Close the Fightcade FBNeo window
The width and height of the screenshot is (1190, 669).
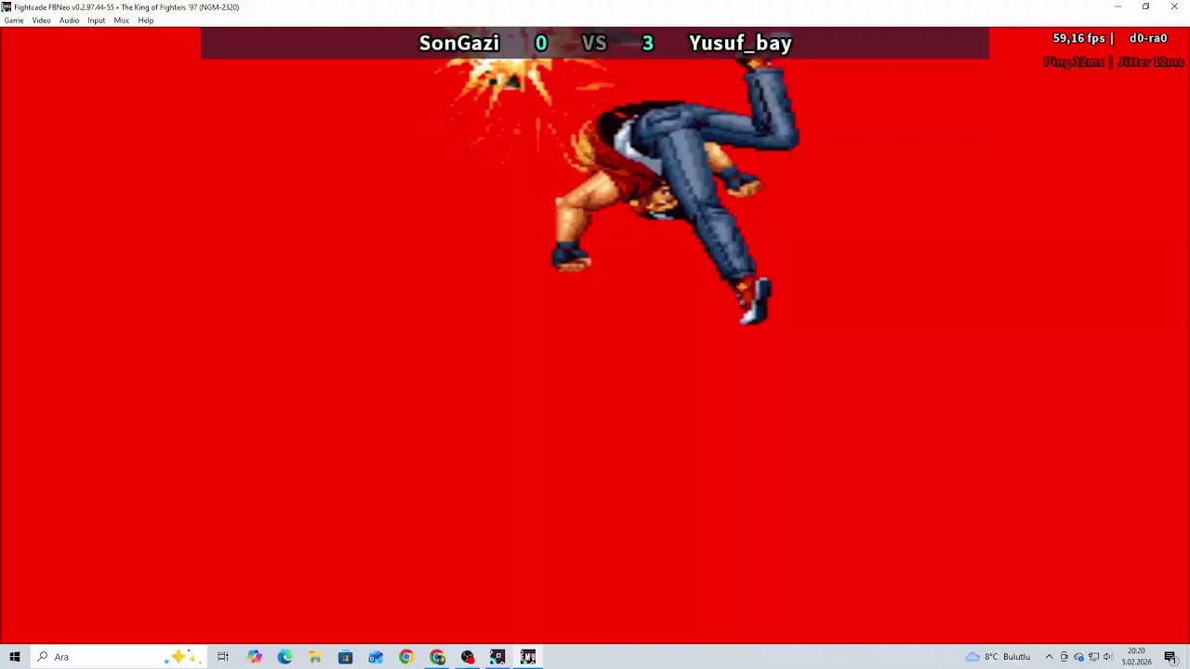(x=1174, y=7)
